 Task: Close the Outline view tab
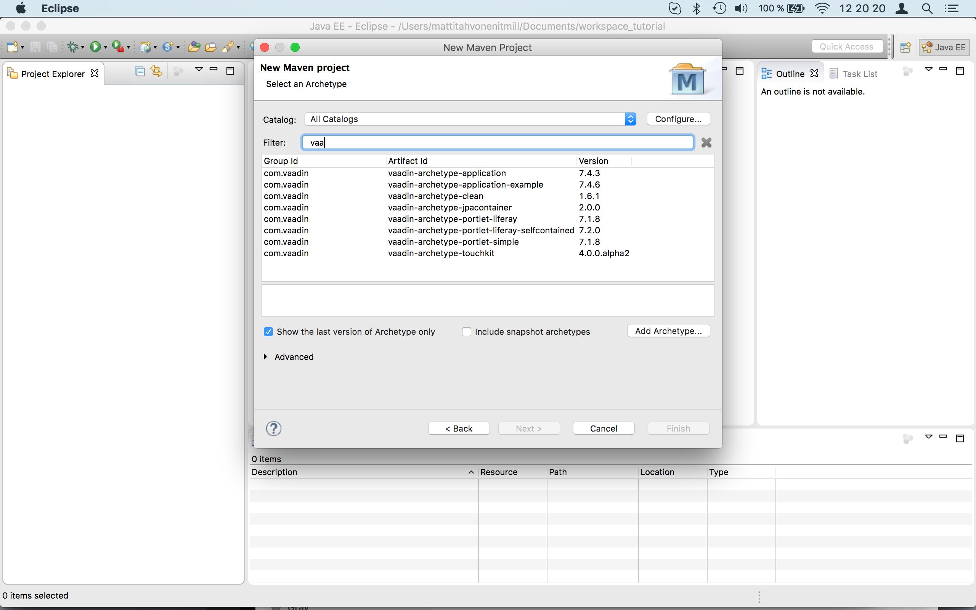(814, 74)
